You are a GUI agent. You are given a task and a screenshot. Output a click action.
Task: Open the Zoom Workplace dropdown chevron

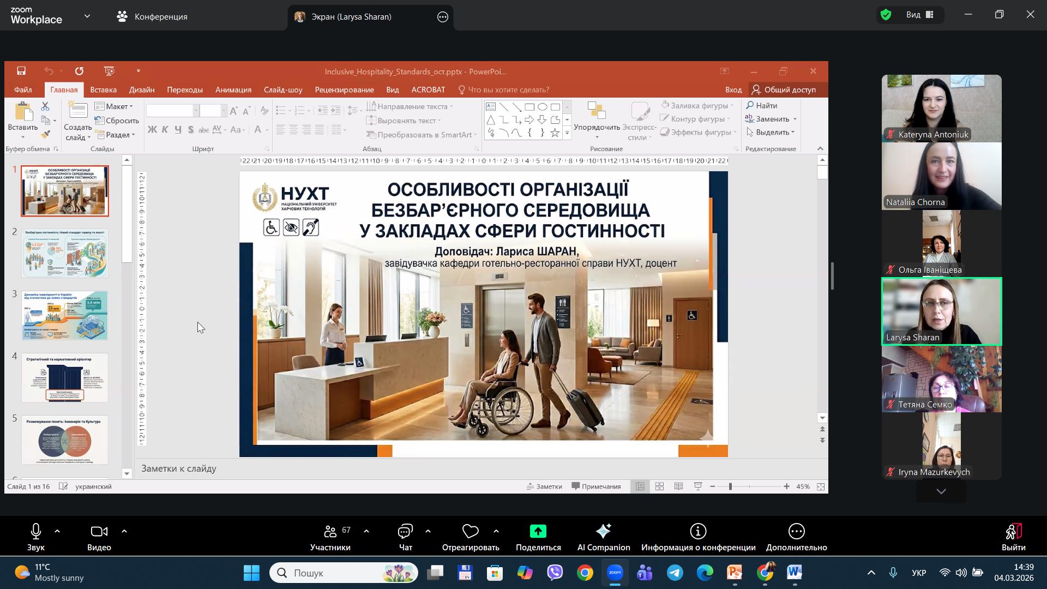tap(87, 16)
